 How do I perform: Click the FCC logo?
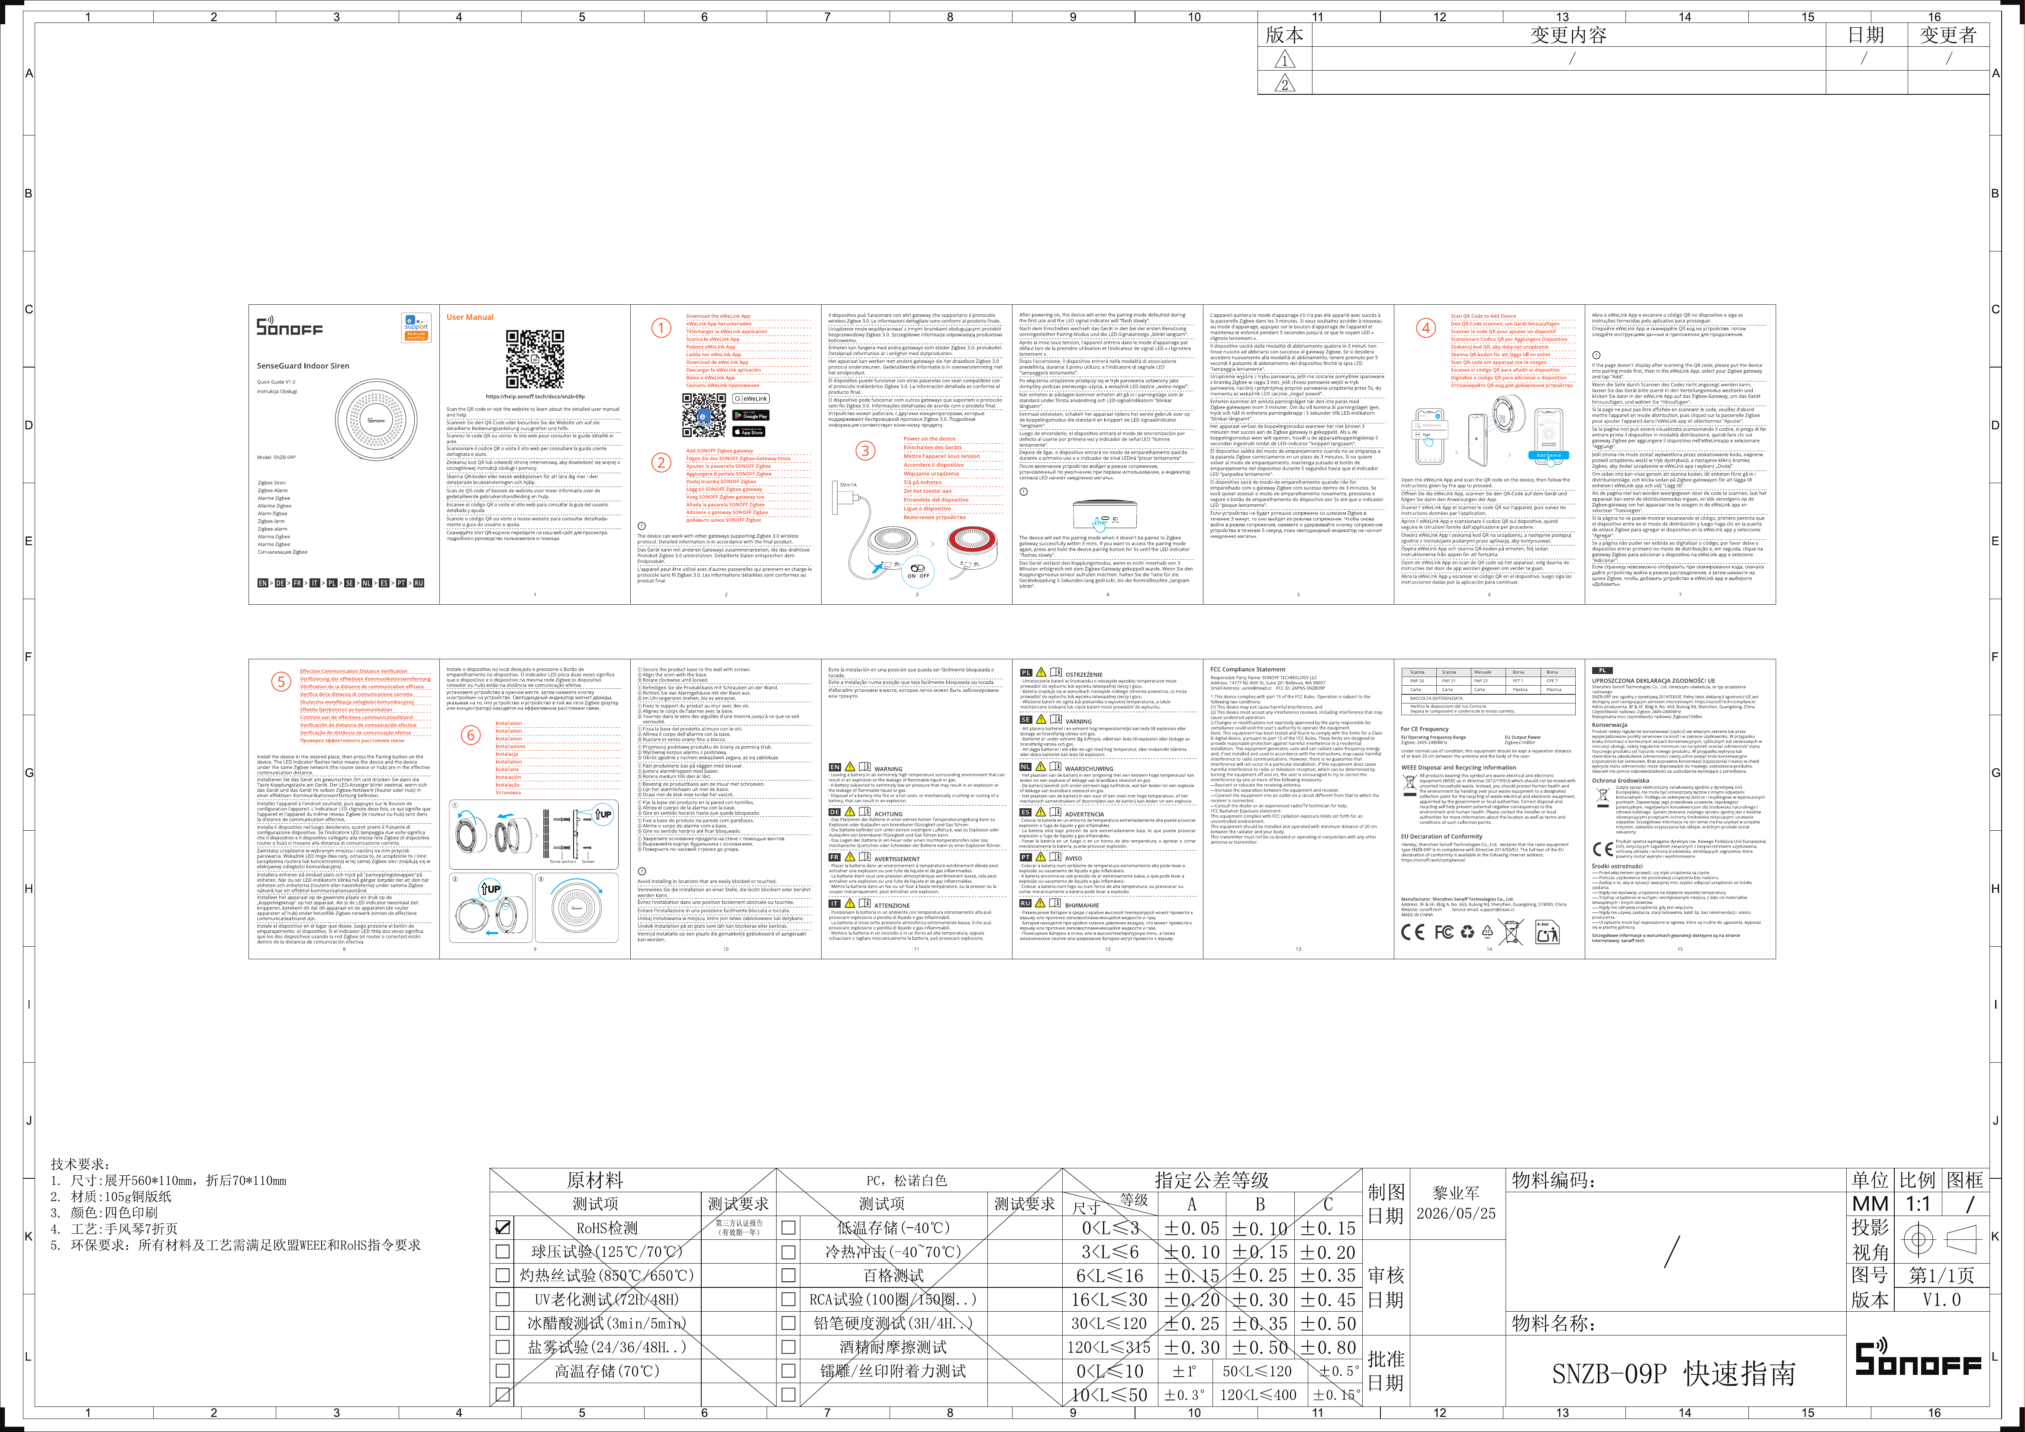pos(1444,932)
